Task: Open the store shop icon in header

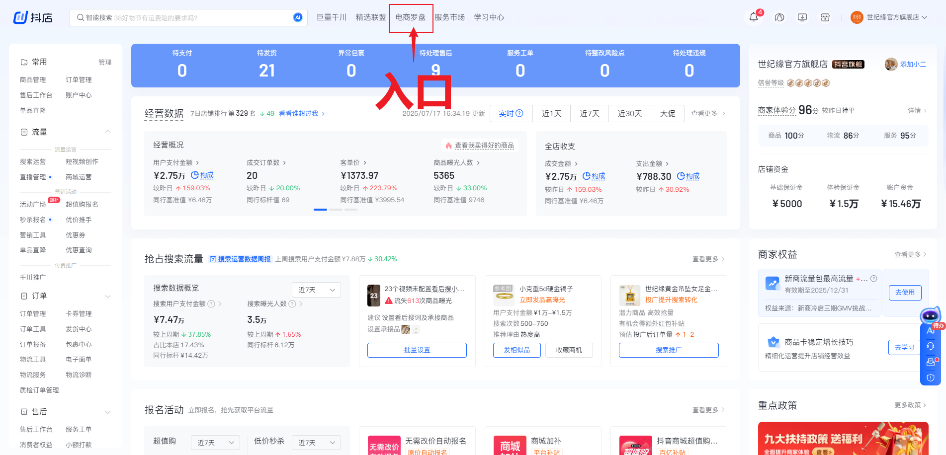Action: click(825, 17)
